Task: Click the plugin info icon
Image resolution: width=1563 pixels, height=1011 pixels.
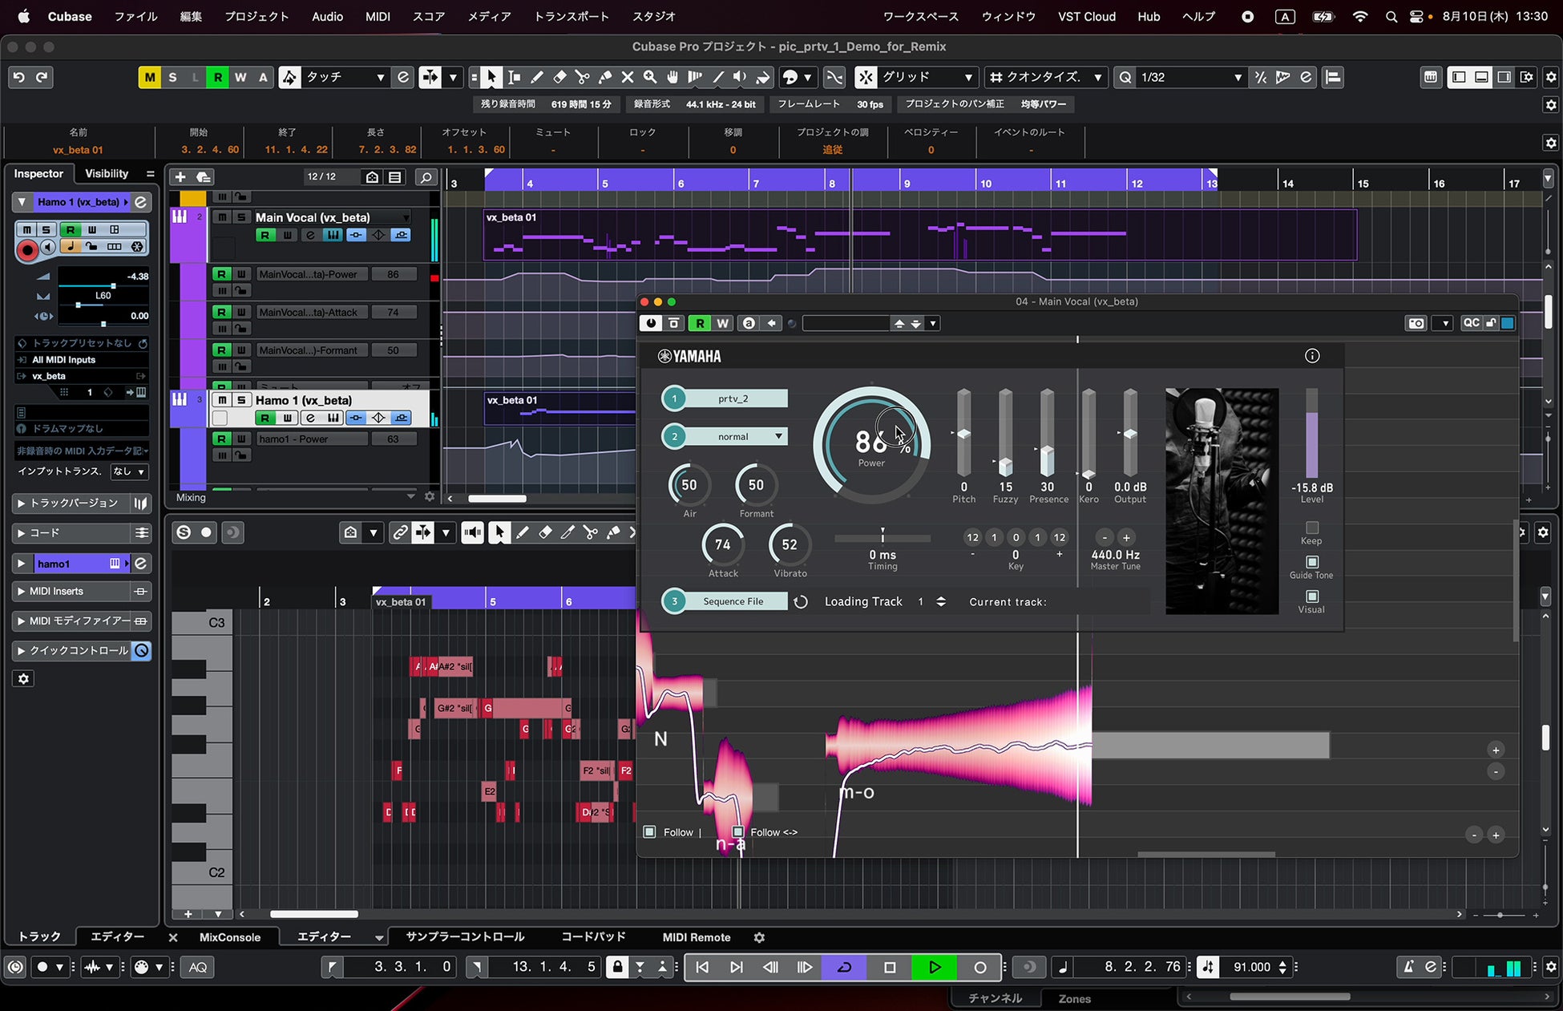Action: [x=1312, y=356]
